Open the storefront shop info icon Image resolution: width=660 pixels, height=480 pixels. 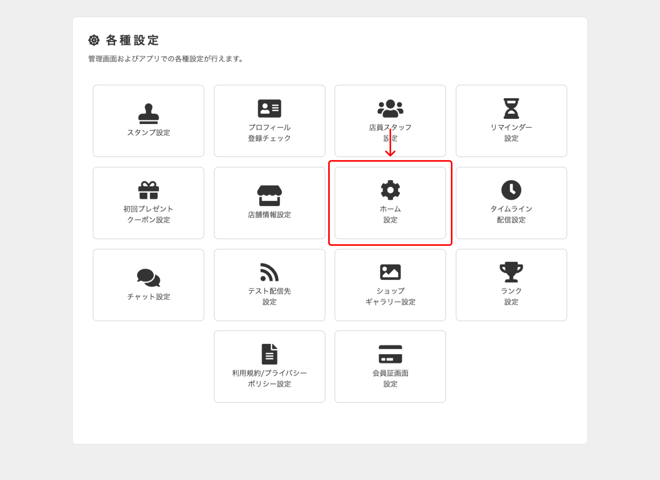269,195
